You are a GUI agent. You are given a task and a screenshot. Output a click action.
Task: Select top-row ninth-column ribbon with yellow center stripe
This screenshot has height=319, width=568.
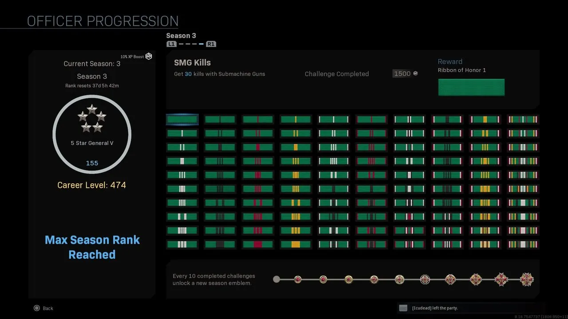(485, 119)
